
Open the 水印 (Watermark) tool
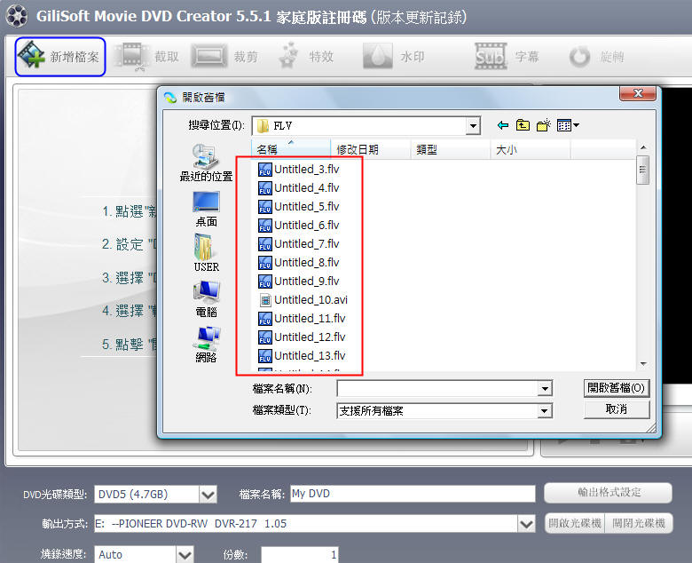[x=377, y=57]
